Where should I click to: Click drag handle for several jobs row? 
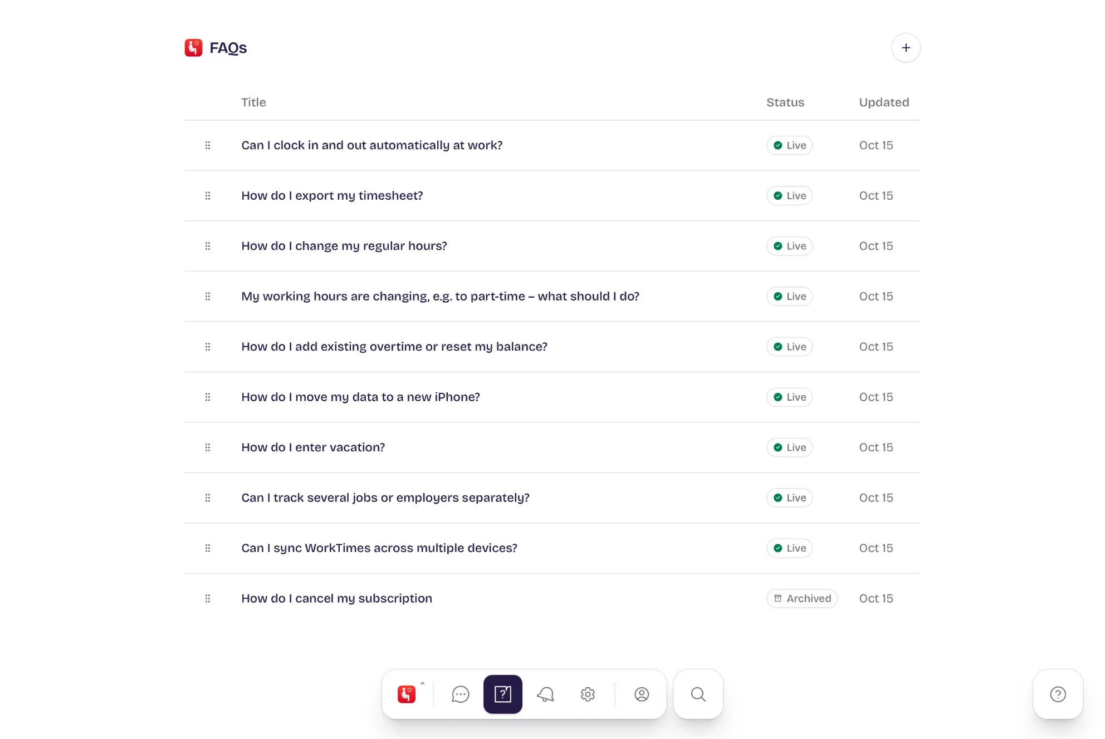pos(208,498)
